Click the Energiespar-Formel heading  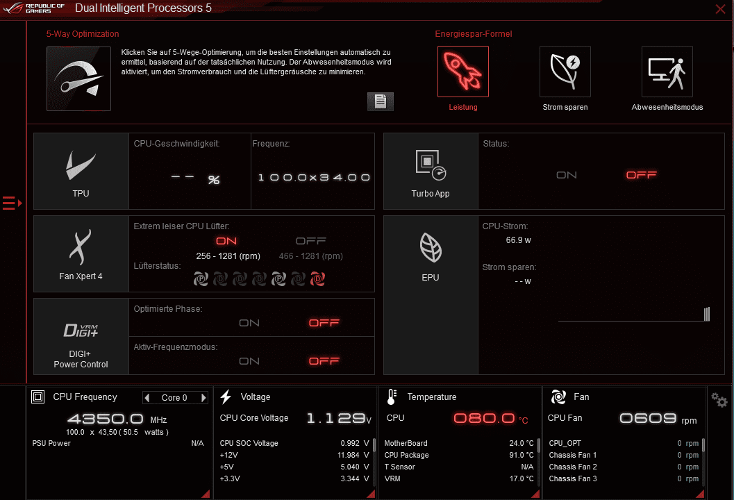click(x=474, y=34)
